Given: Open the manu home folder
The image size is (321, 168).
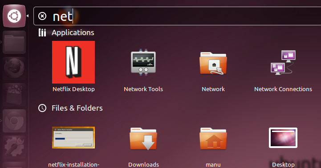Looking at the screenshot, I should (x=213, y=139).
